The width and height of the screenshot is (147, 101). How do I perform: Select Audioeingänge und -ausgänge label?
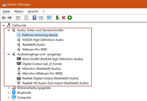coord(39,54)
